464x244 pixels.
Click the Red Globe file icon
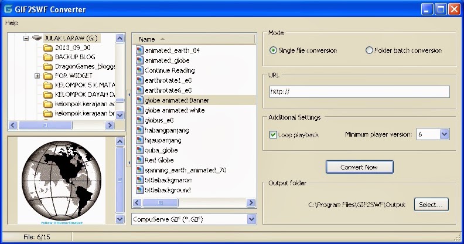tap(139, 160)
